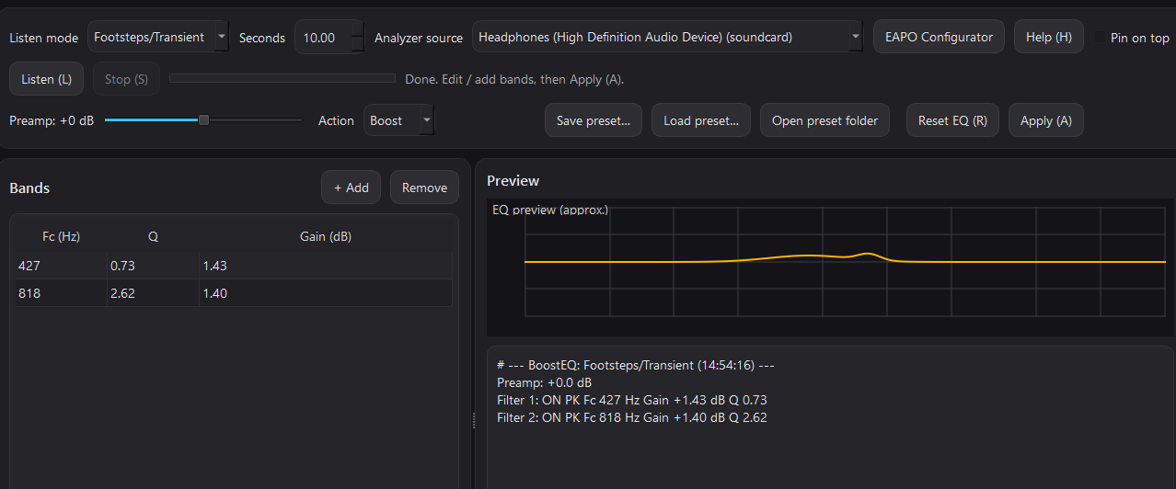The image size is (1176, 489).
Task: Click the EQ preview graph
Action: point(829,267)
